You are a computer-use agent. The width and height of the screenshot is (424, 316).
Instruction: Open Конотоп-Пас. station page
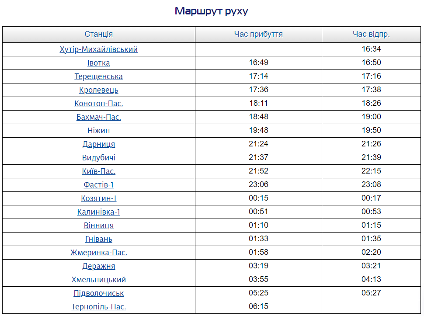click(x=98, y=104)
